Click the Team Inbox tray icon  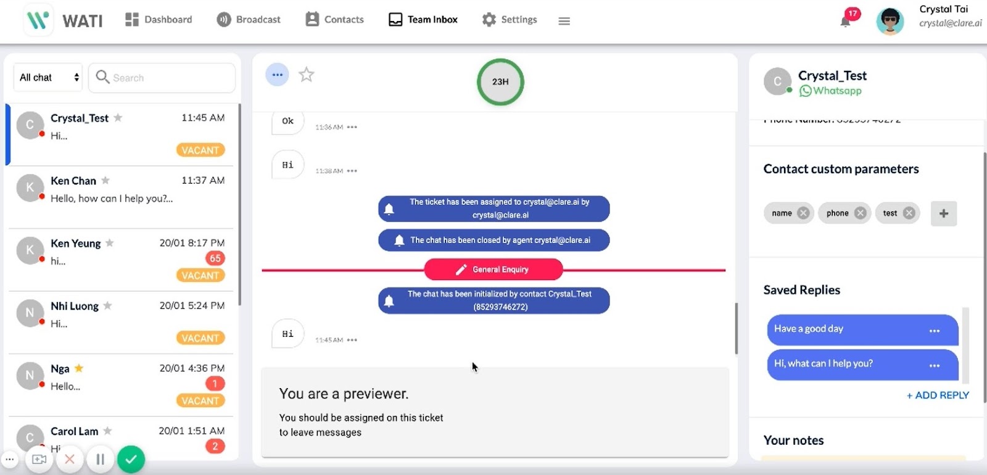click(395, 20)
